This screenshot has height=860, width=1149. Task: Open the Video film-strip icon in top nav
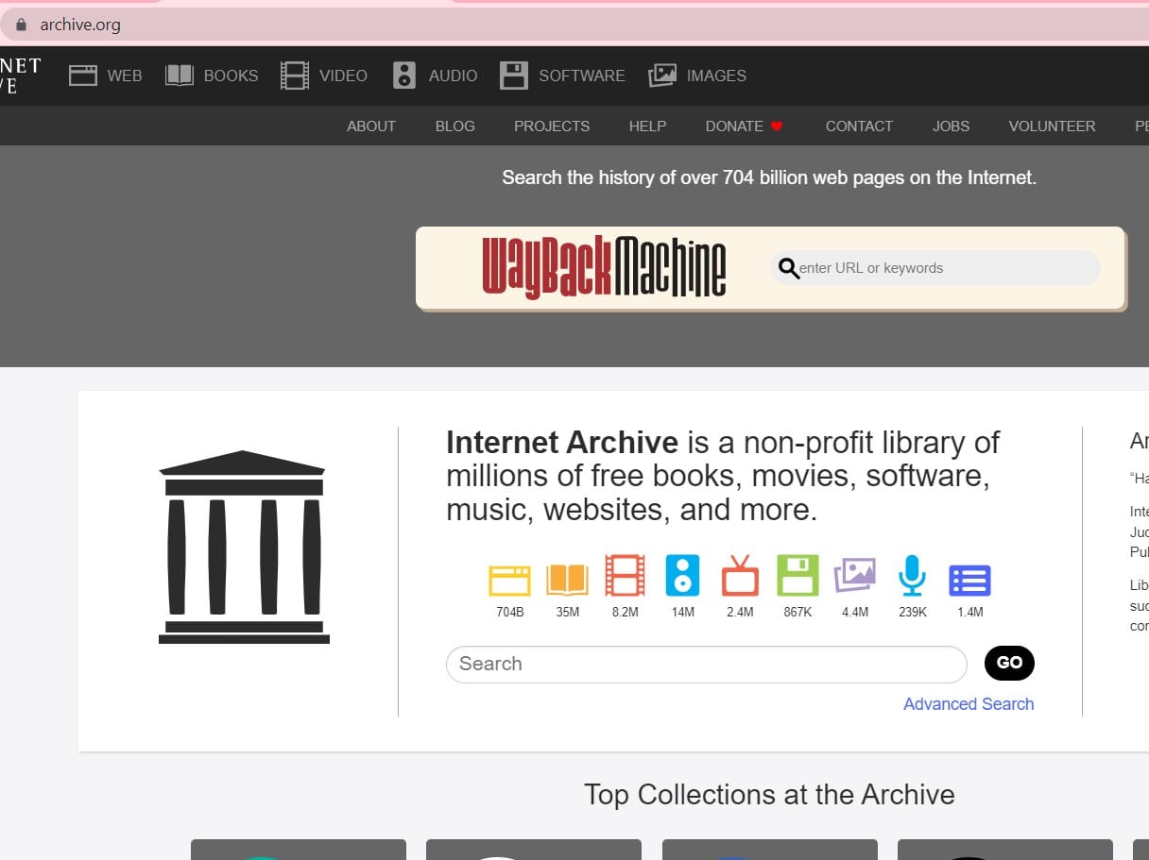pos(295,76)
